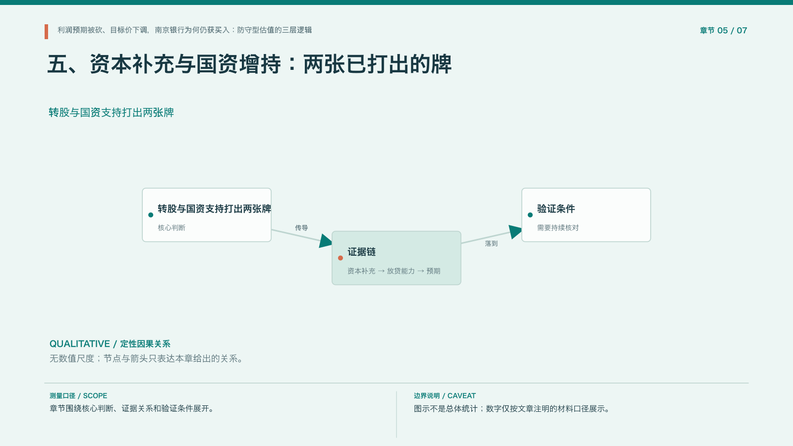Click the 验证条件 node card
Viewport: 793px width, 446px height.
pyautogui.click(x=586, y=215)
